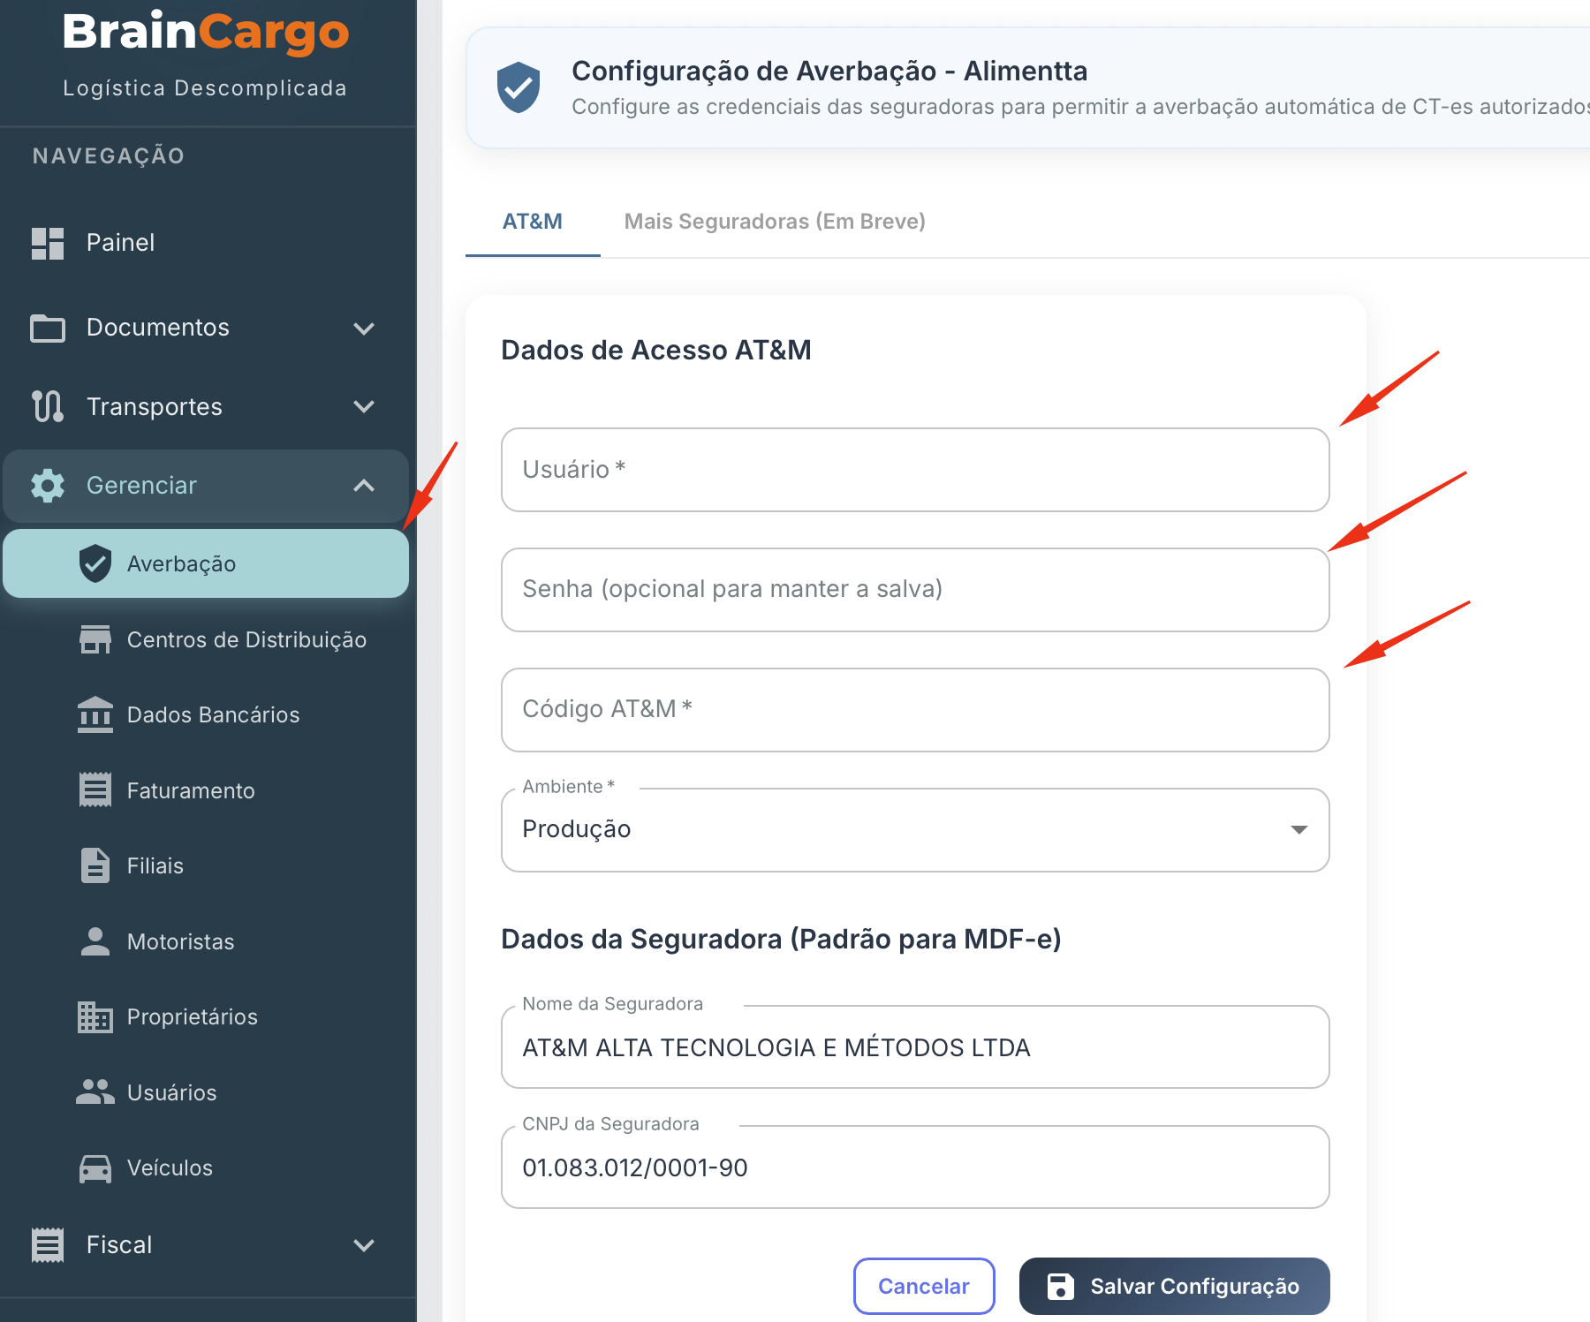Click the Fiscal receipt icon
This screenshot has width=1590, height=1322.
48,1245
